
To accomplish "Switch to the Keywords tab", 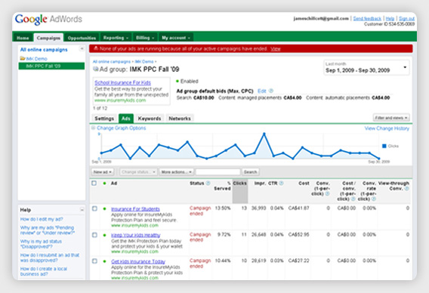I will coord(150,119).
